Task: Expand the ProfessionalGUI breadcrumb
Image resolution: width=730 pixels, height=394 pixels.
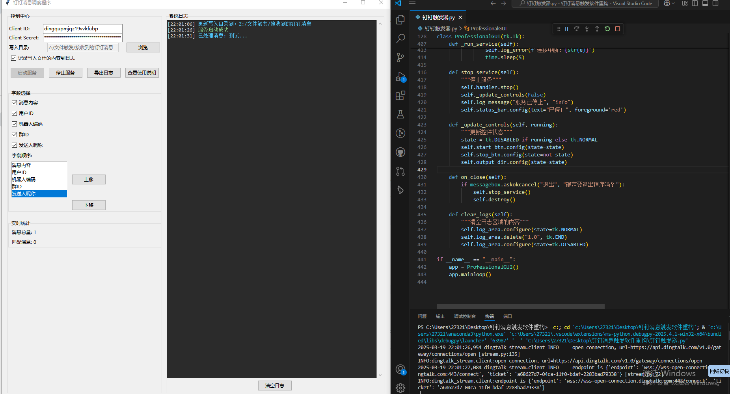Action: coord(488,28)
